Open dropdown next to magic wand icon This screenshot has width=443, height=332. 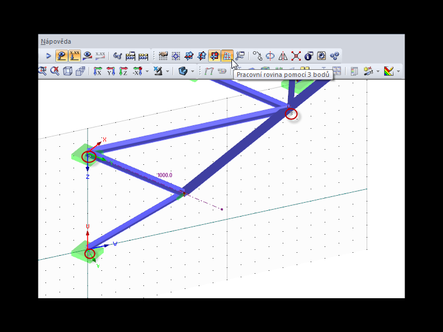click(x=378, y=71)
